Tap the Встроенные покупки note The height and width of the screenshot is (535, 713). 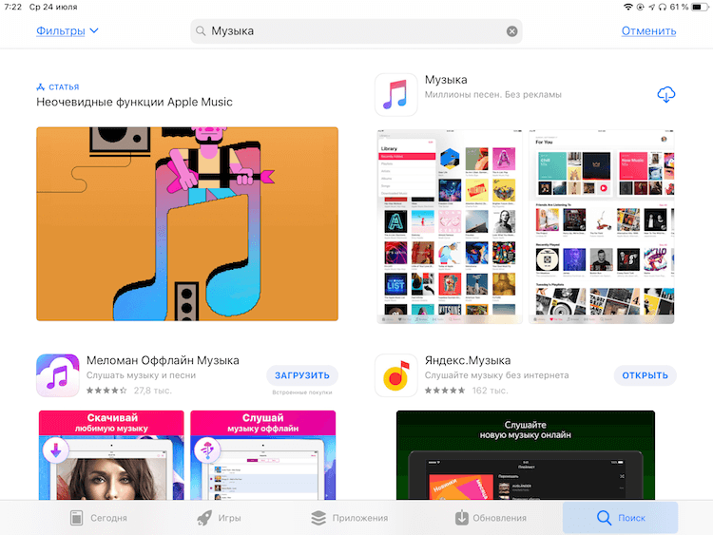pyautogui.click(x=302, y=392)
